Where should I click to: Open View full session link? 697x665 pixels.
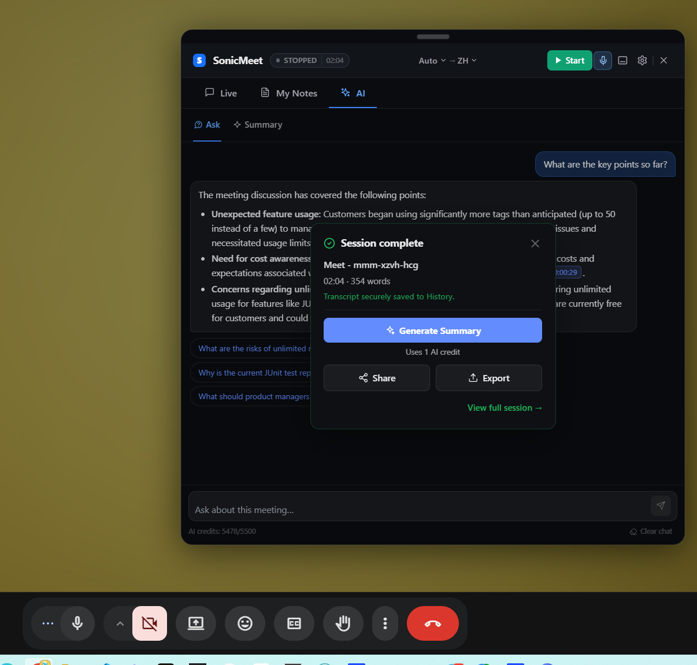(x=505, y=408)
